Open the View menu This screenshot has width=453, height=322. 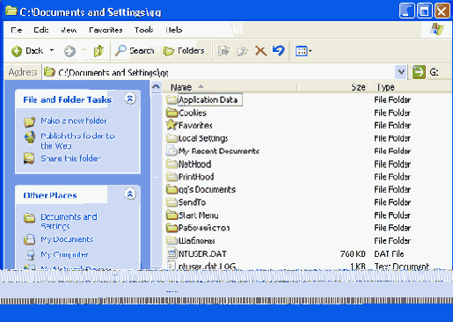[x=69, y=30]
